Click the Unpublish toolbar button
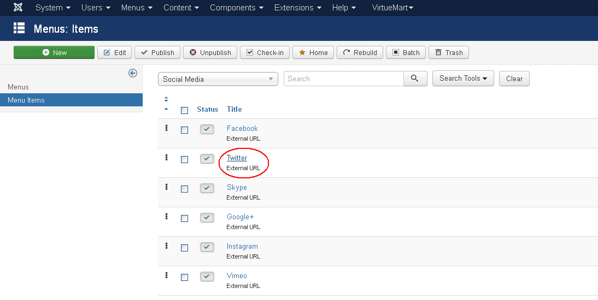598x300 pixels. [210, 52]
